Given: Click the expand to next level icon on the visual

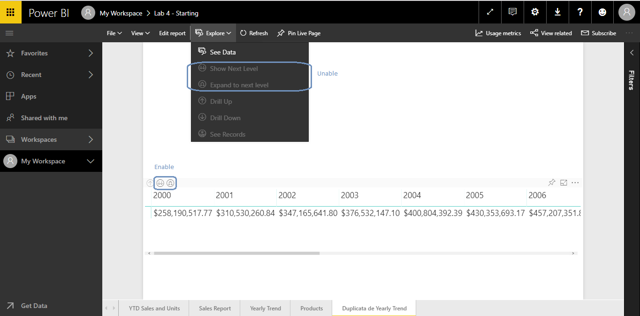Looking at the screenshot, I should coord(170,183).
